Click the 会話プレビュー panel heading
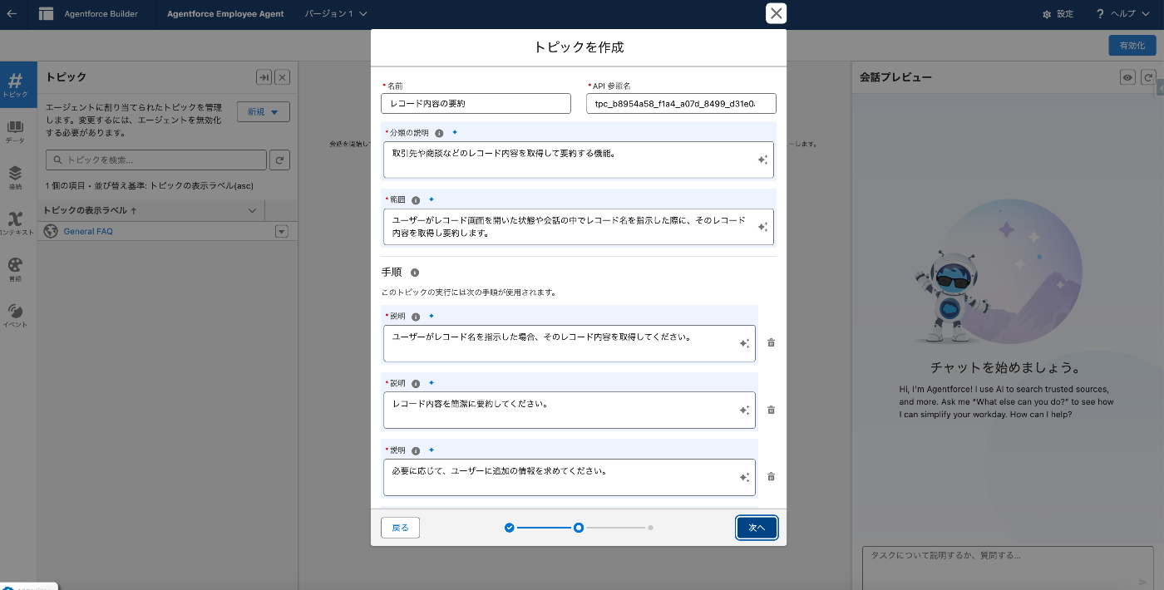 (895, 77)
